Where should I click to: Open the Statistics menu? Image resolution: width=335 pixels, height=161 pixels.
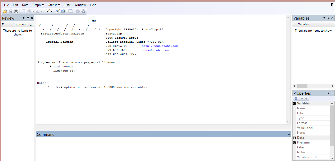click(x=54, y=5)
